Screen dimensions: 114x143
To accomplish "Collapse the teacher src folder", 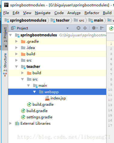I will [x=23, y=79].
